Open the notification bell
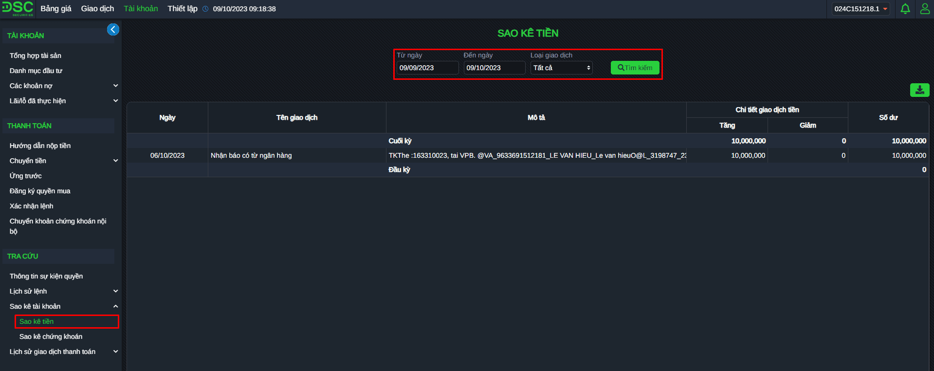 point(905,9)
